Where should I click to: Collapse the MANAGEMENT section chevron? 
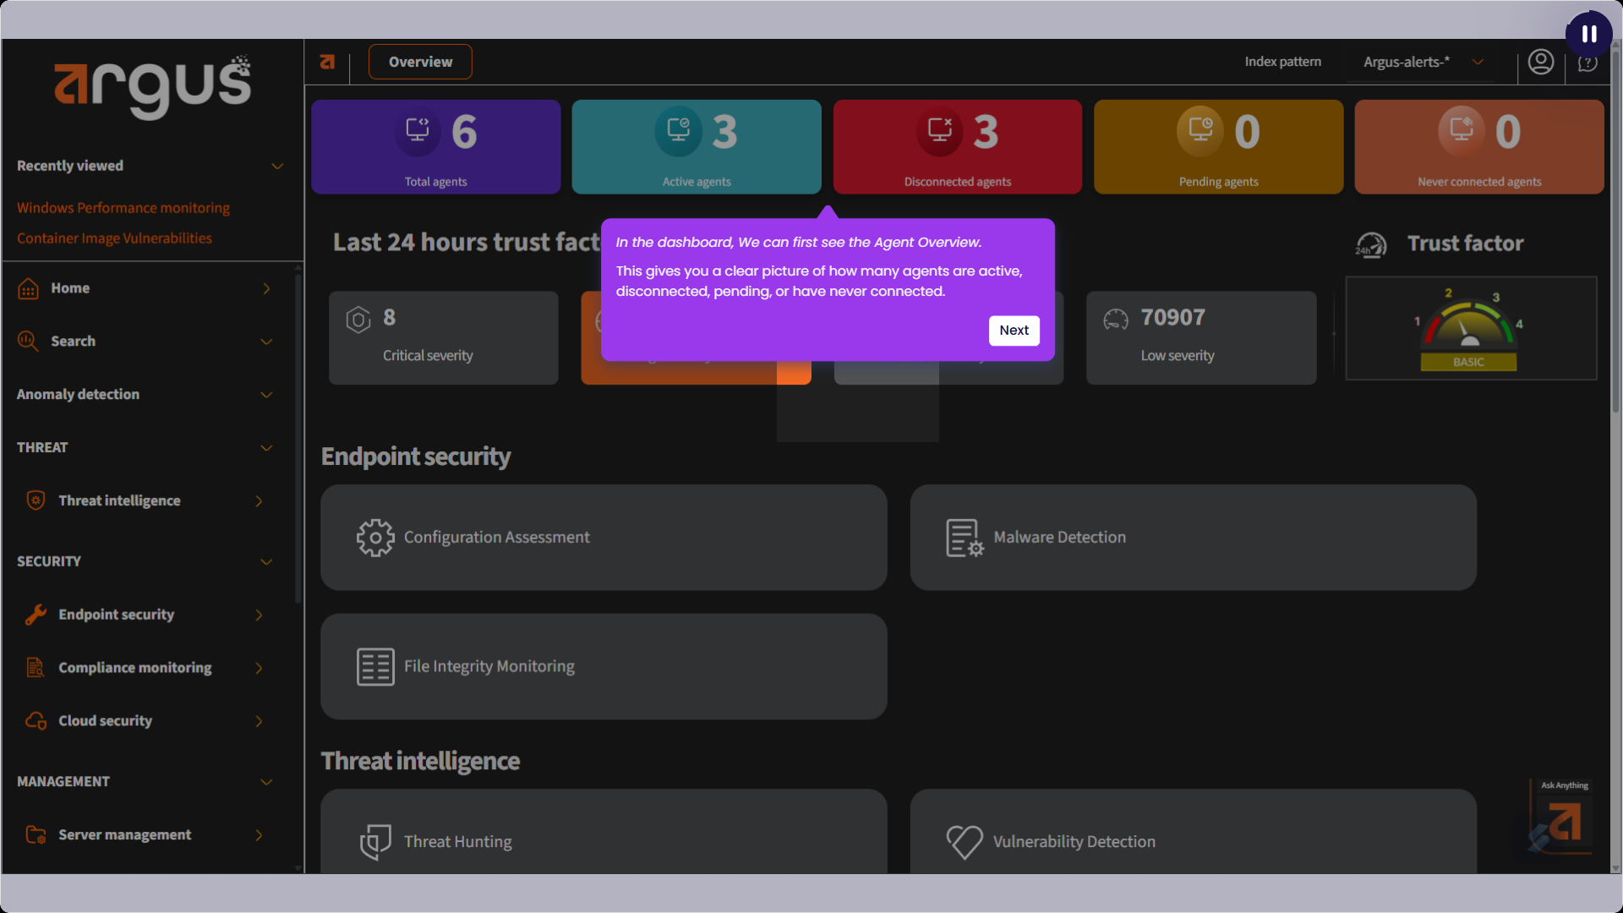click(x=266, y=782)
